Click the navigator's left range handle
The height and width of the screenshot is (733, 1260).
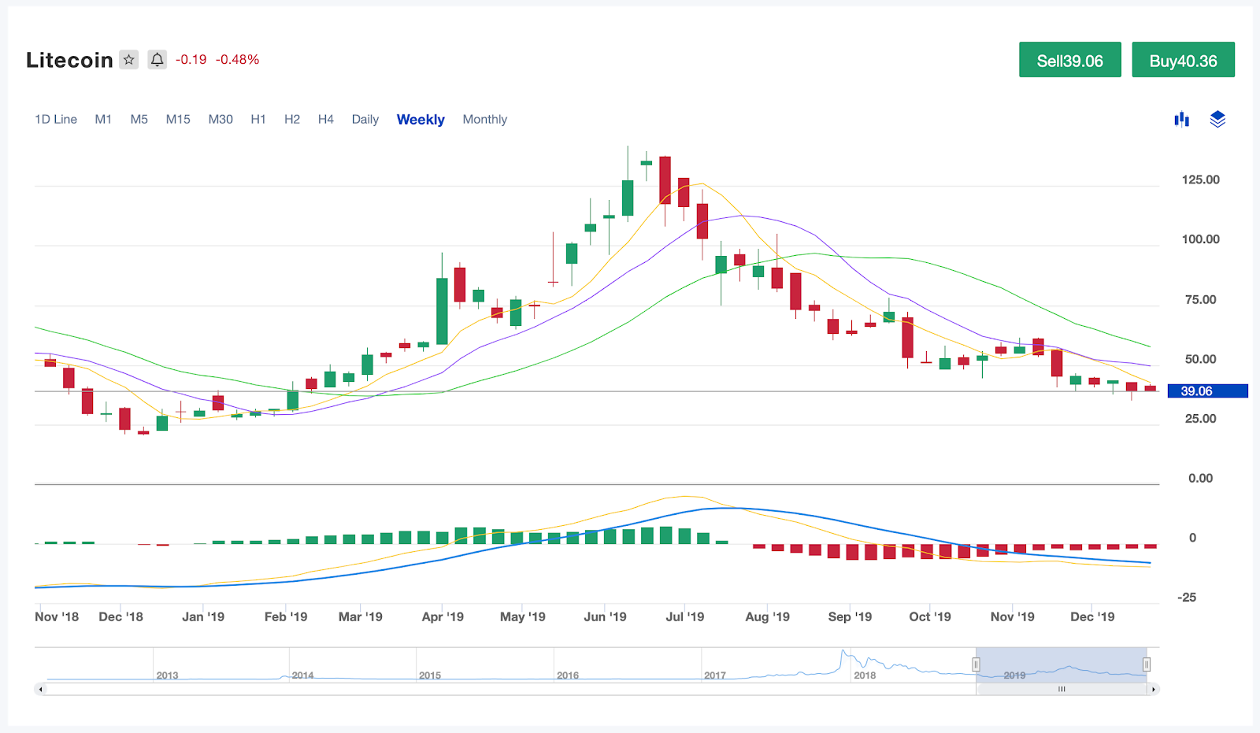(976, 665)
